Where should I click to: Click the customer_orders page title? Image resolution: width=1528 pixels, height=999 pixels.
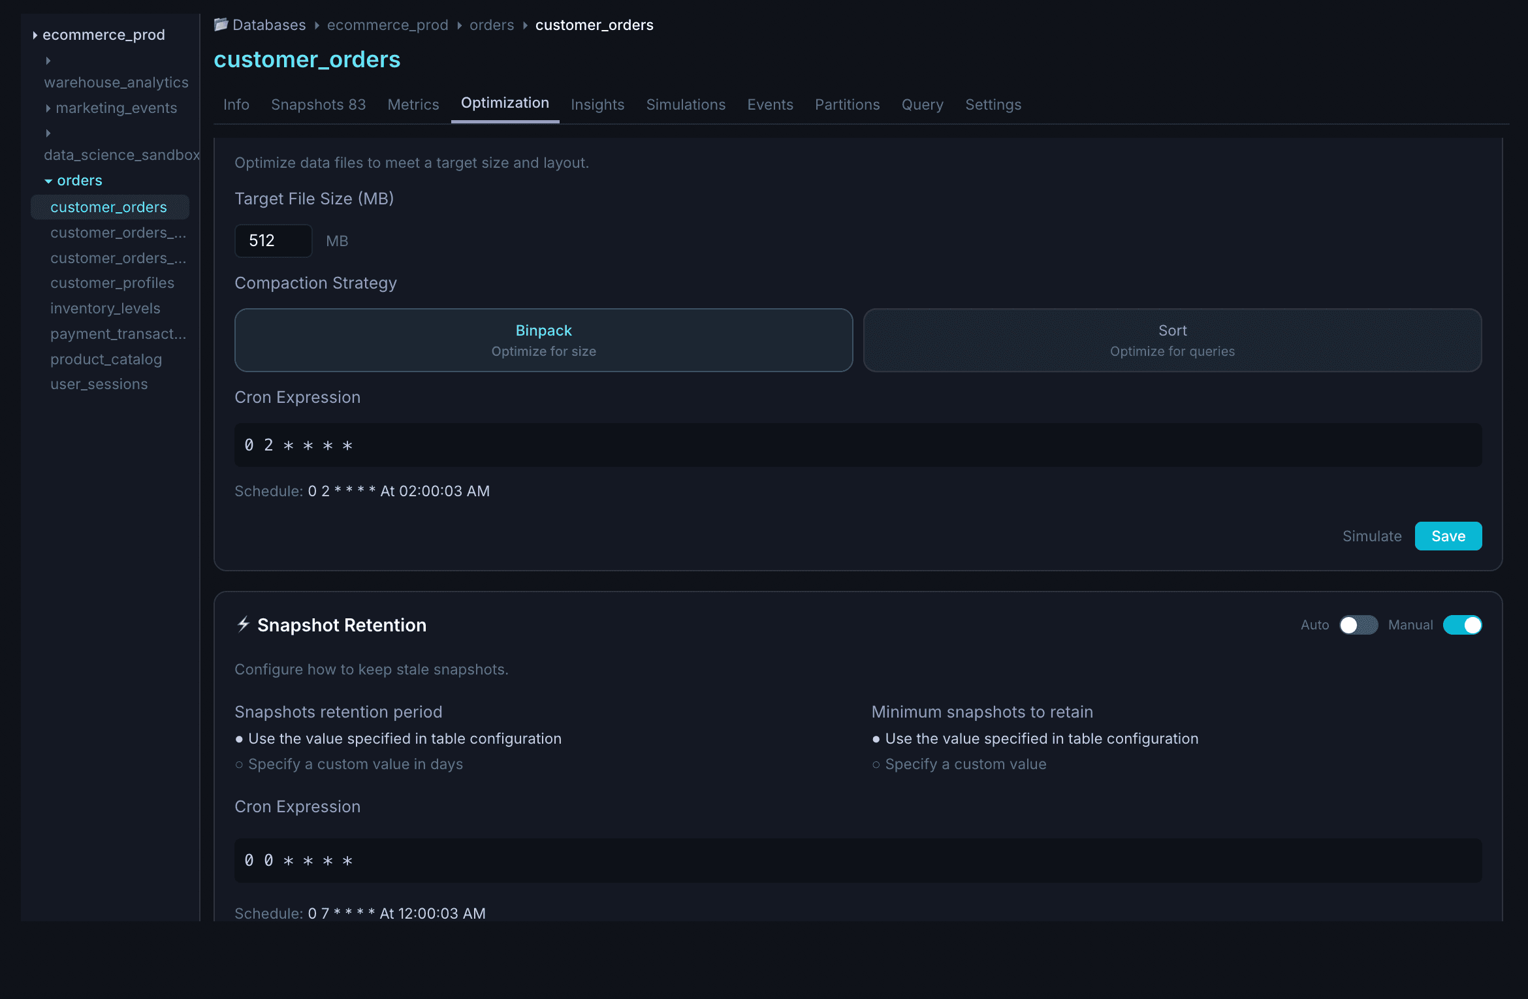[x=307, y=59]
